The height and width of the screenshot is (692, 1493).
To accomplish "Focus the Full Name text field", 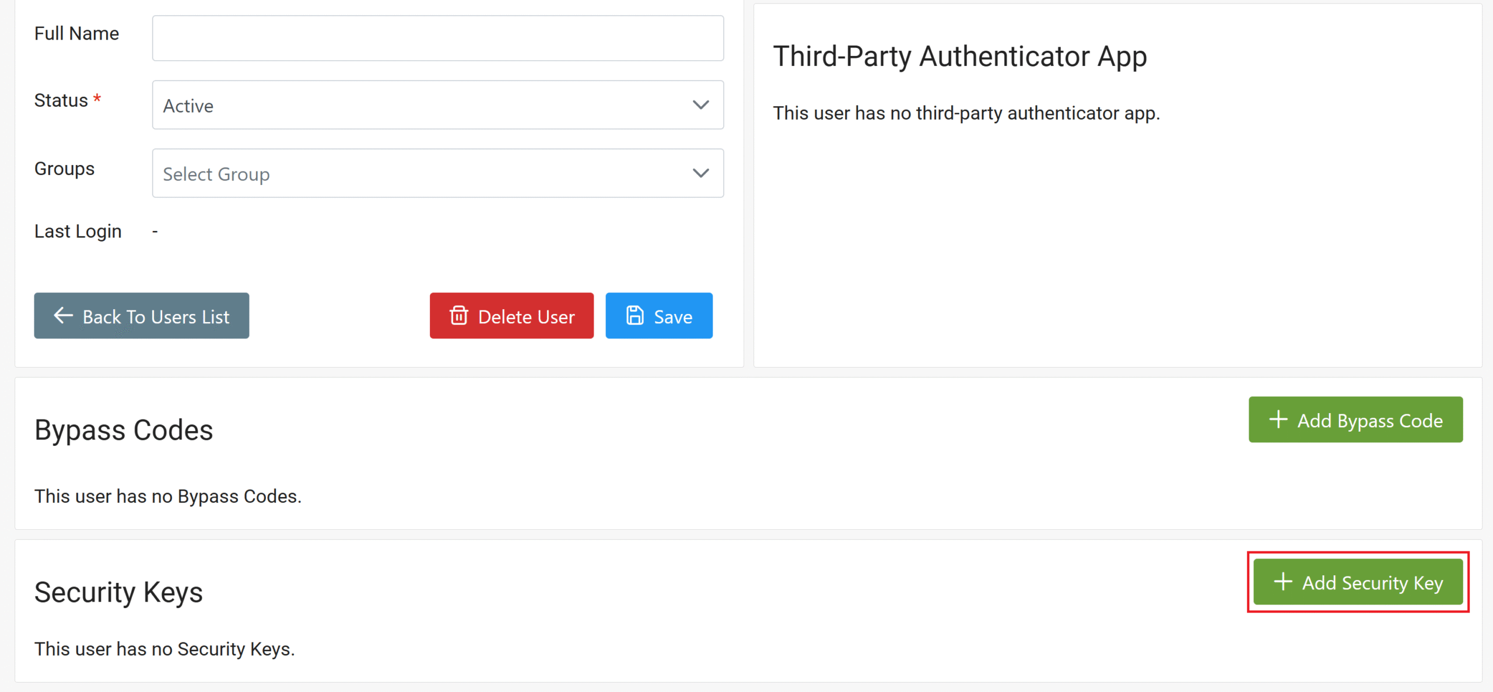I will 437,39.
